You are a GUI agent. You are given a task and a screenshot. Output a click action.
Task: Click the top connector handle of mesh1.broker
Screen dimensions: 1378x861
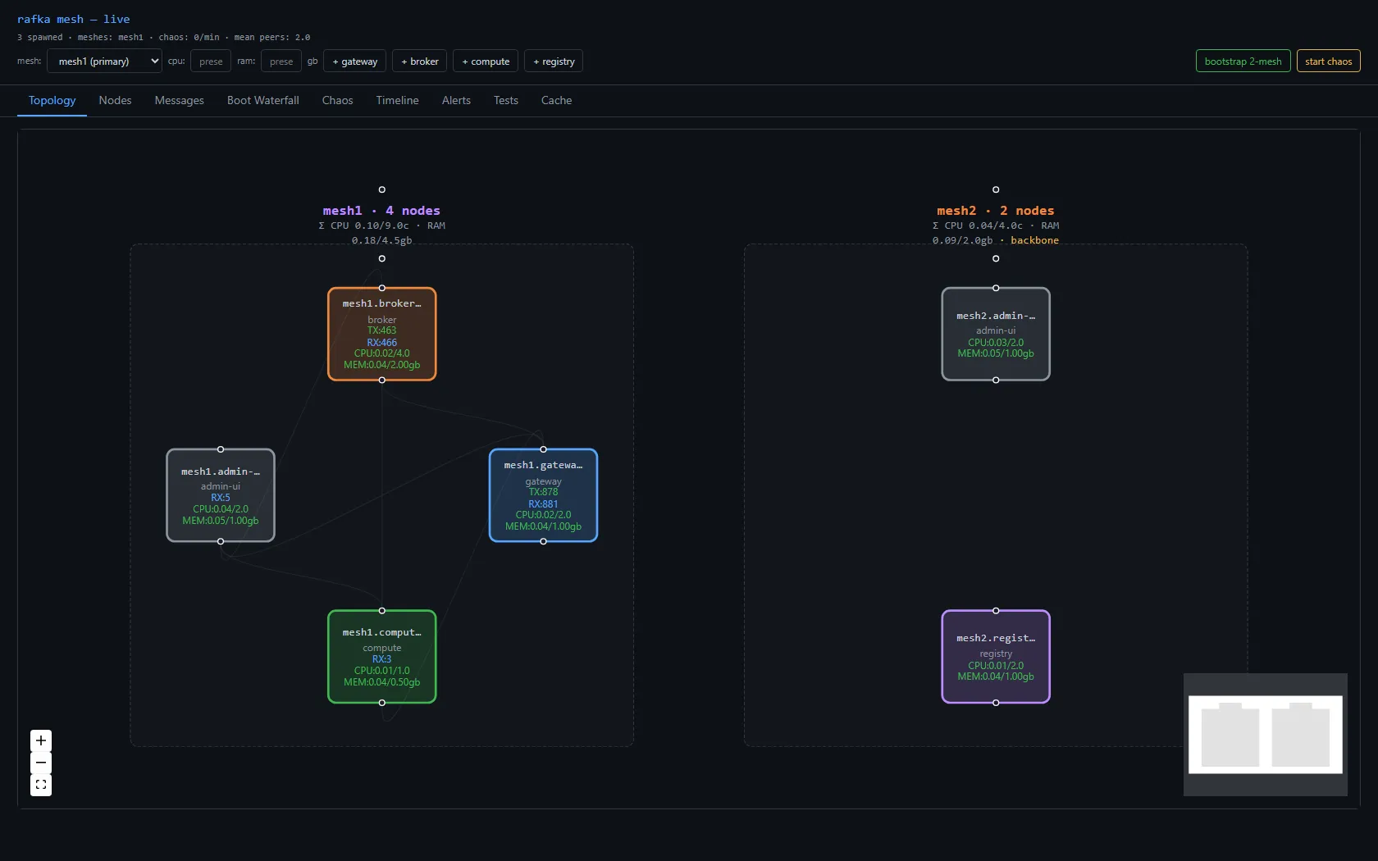(x=381, y=288)
